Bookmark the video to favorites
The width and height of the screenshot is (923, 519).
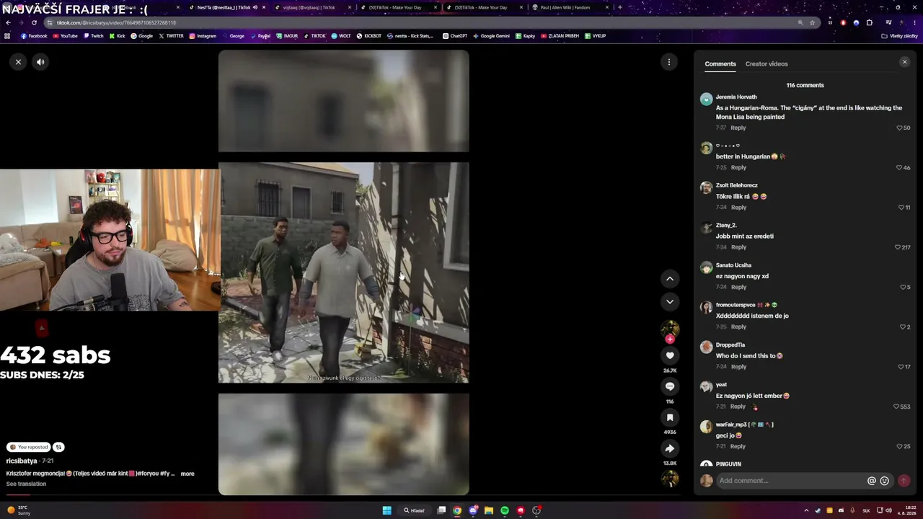click(x=670, y=417)
